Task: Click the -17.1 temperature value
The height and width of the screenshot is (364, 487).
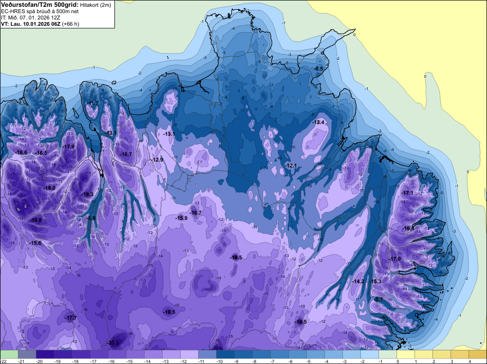Action: pyautogui.click(x=408, y=193)
